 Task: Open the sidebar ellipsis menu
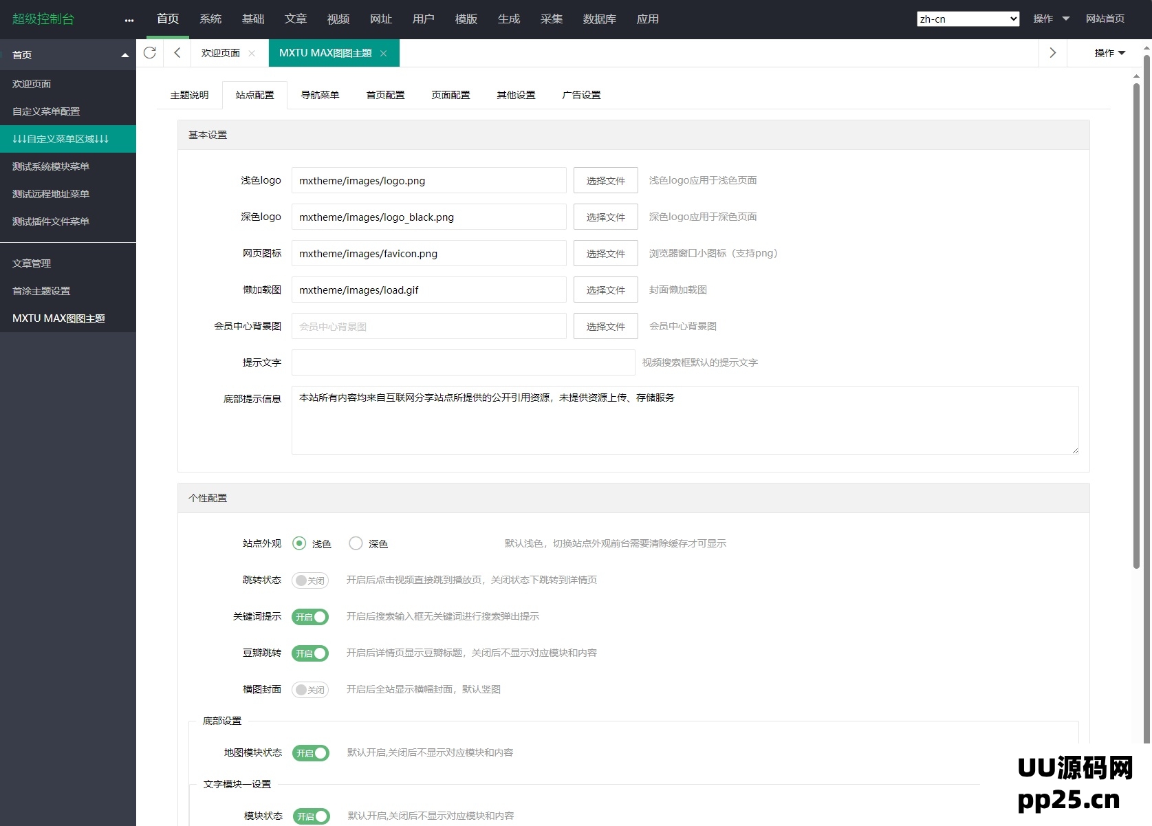coord(129,20)
